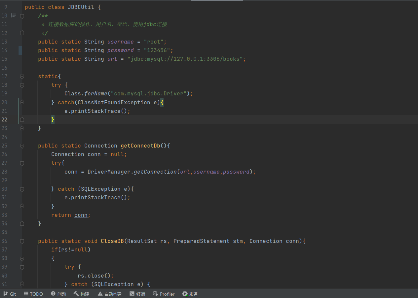
Task: Collapse the catch block at line 41
Action: (22, 284)
